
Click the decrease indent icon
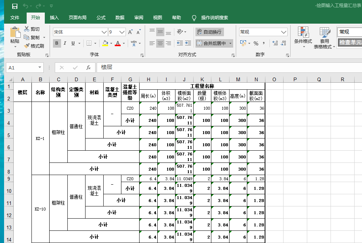[180, 43]
